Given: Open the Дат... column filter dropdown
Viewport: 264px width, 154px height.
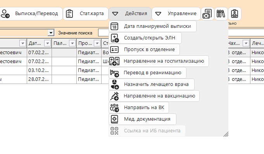Looking at the screenshot, I should click(x=47, y=43).
